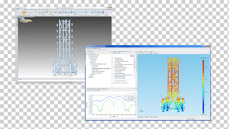This screenshot has height=129, width=229.
Task: Click the Open Model button
Action: pos(117,83)
